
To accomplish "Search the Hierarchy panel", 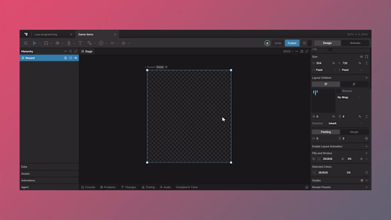I will (70, 51).
